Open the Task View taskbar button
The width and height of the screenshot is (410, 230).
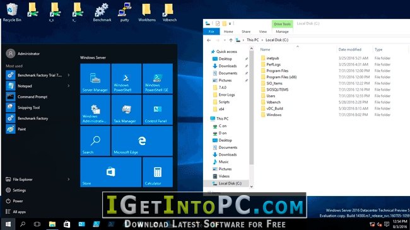(x=37, y=224)
